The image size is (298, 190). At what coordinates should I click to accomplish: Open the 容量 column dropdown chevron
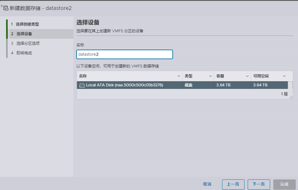[247, 76]
